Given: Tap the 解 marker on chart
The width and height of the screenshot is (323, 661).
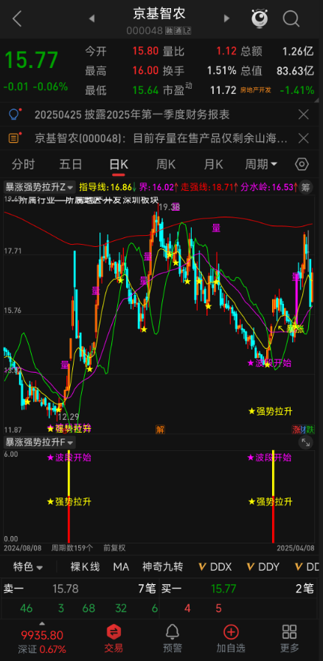Looking at the screenshot, I should (160, 429).
